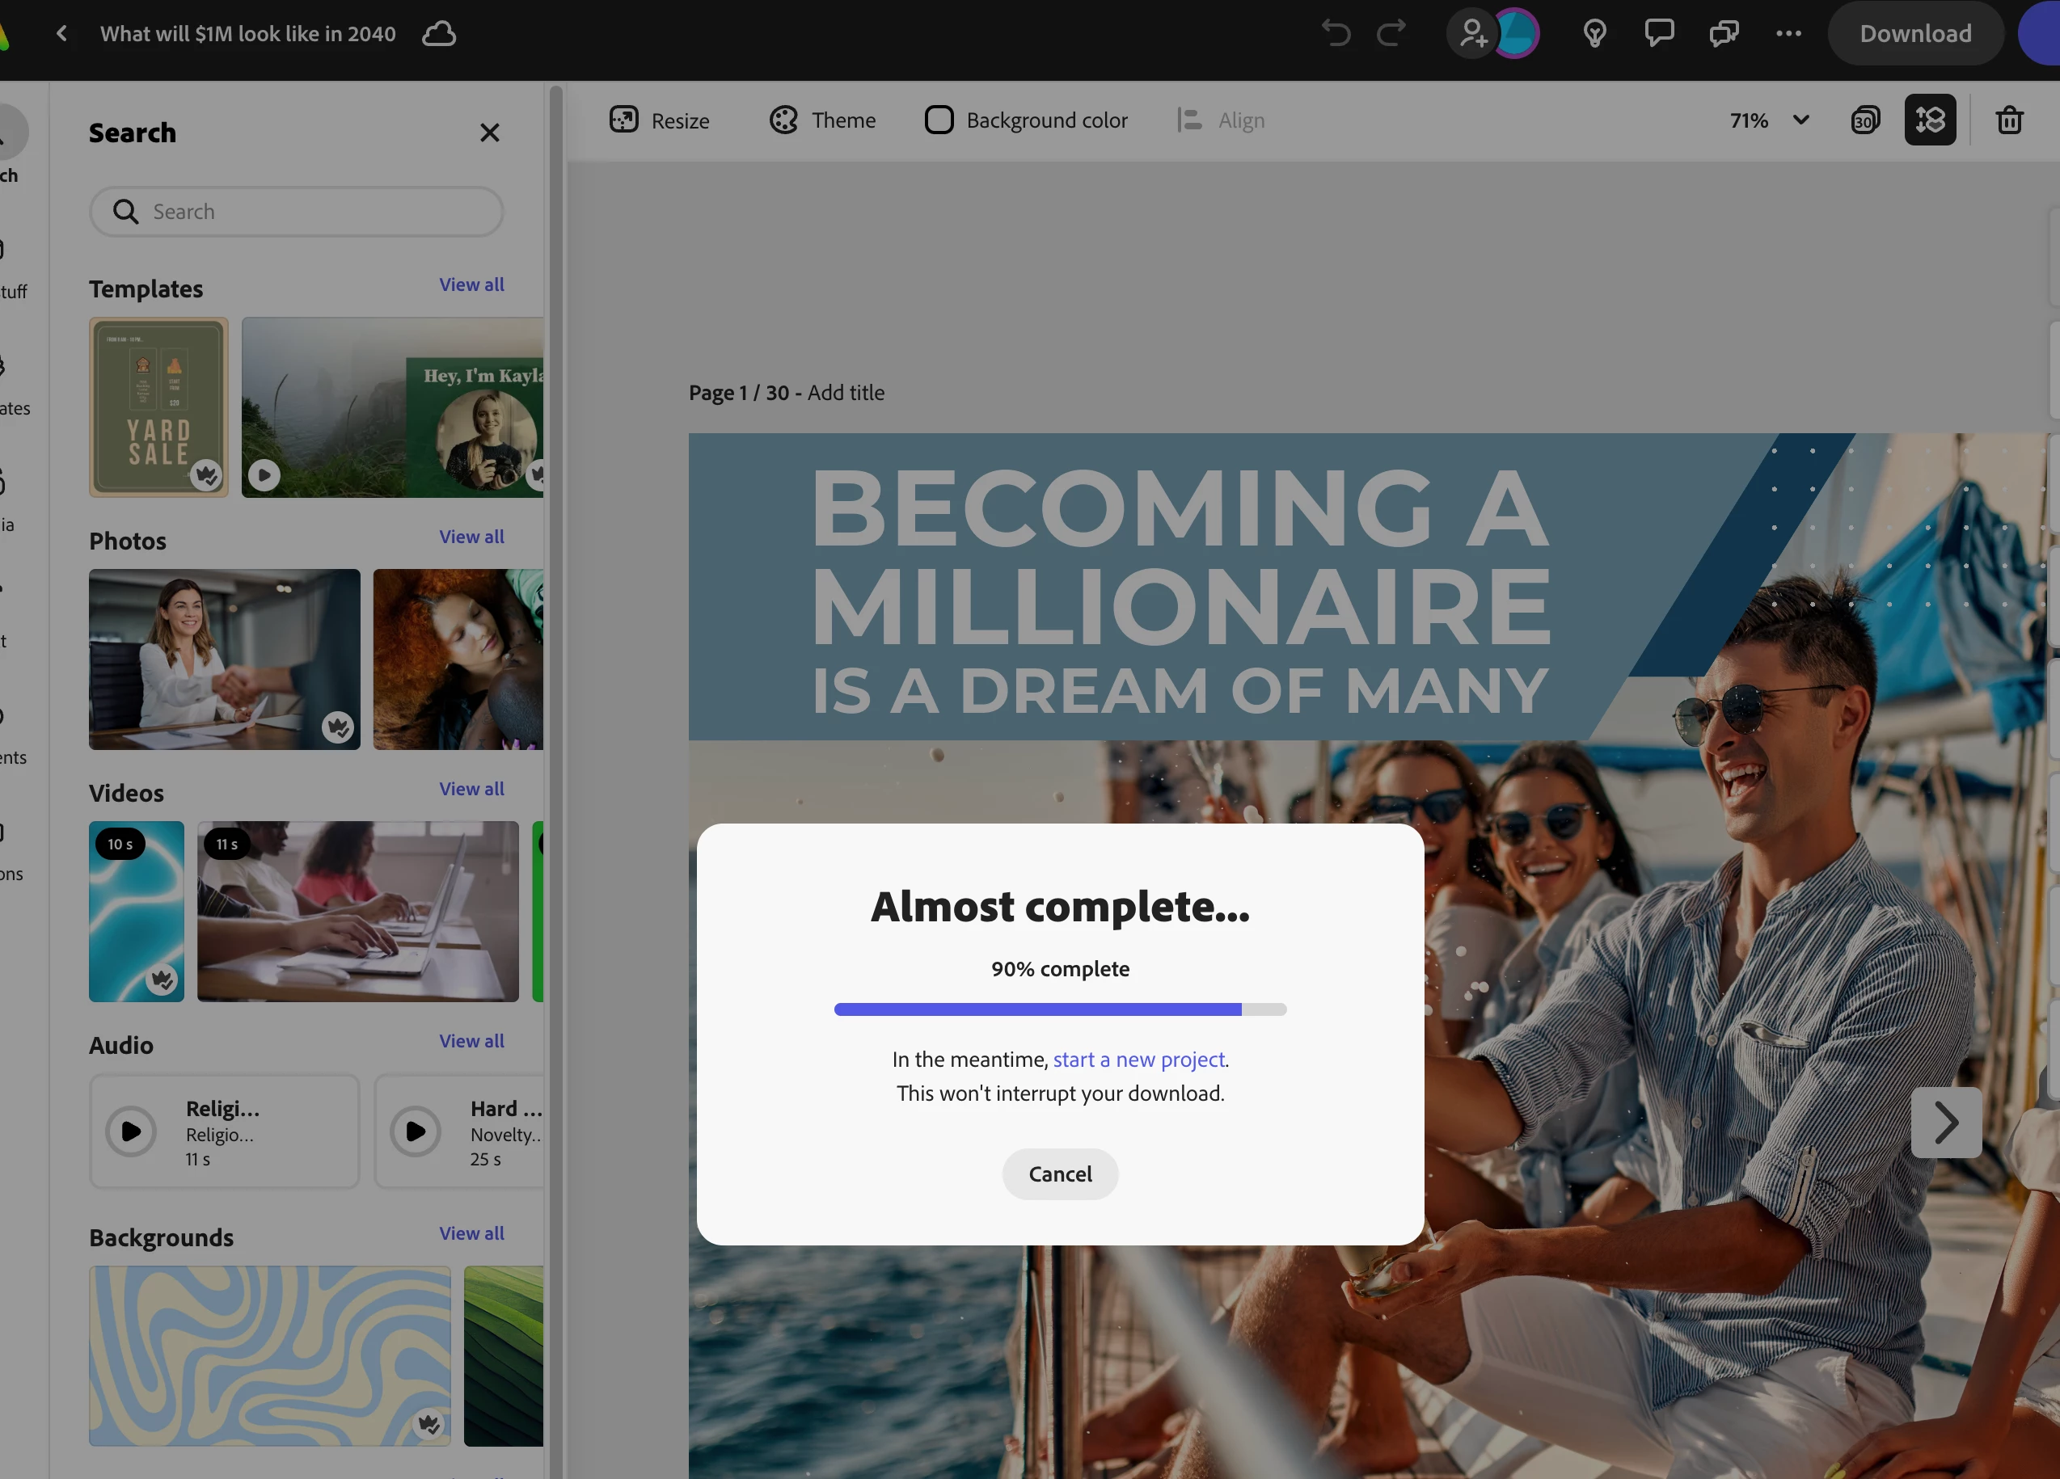The width and height of the screenshot is (2060, 1479).
Task: Go to next page with chevron arrow
Action: 1945,1123
